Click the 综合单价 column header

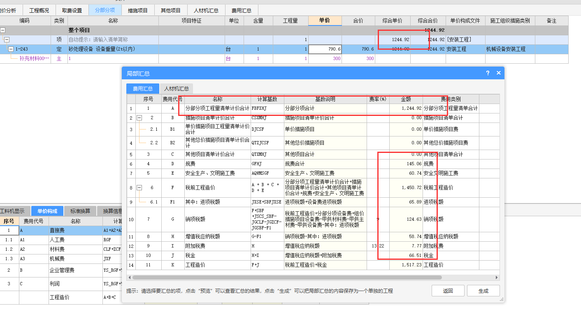392,21
